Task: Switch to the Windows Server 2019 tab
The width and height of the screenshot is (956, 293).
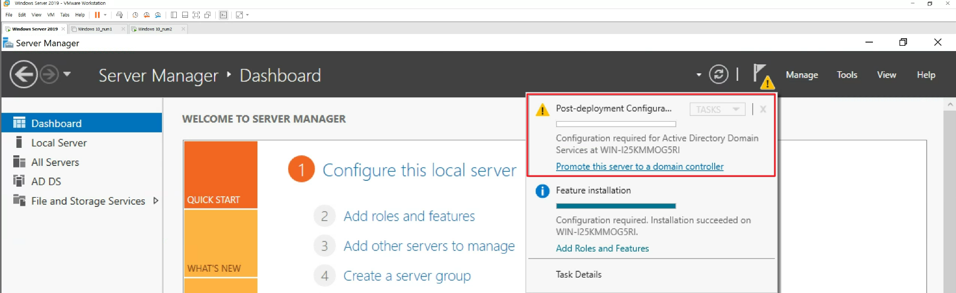Action: click(35, 29)
